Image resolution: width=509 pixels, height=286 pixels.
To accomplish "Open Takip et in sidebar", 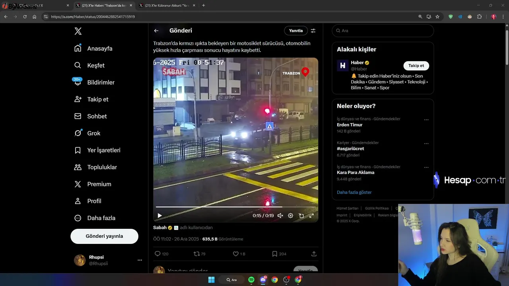I will [91, 99].
